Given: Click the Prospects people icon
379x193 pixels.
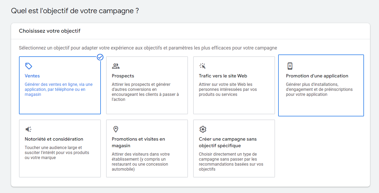Looking at the screenshot, I should [x=116, y=66].
